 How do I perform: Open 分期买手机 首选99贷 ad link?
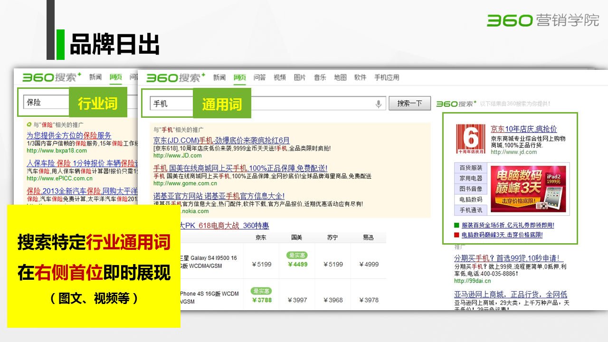click(509, 258)
